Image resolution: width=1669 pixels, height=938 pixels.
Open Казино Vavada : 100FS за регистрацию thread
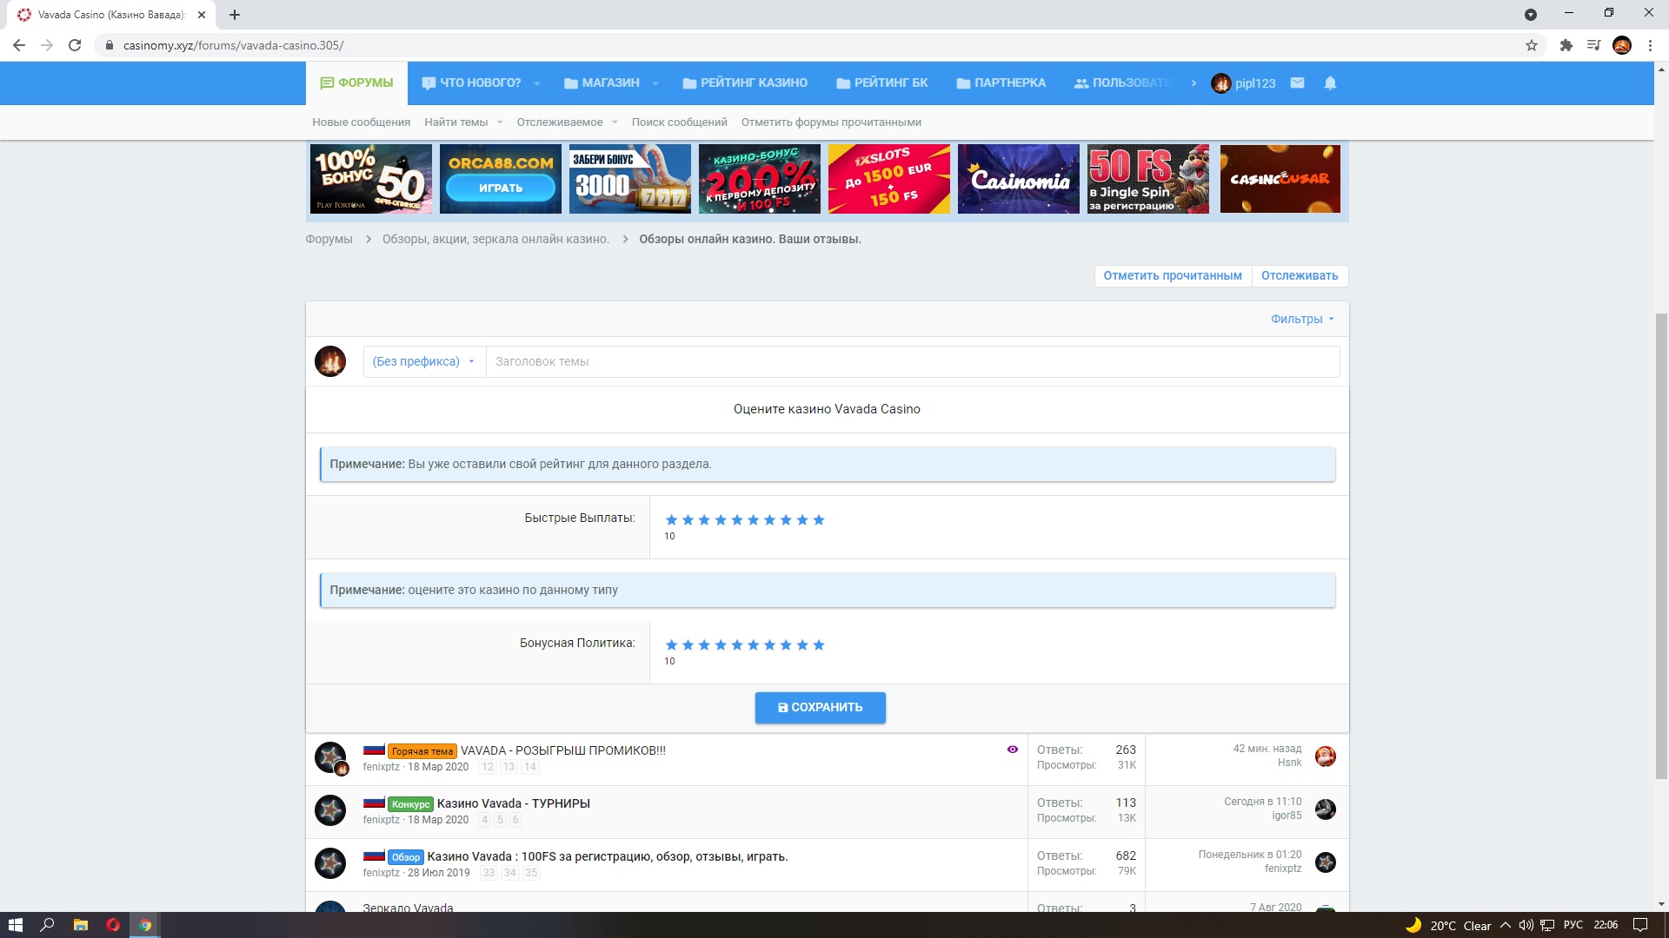pyautogui.click(x=608, y=856)
